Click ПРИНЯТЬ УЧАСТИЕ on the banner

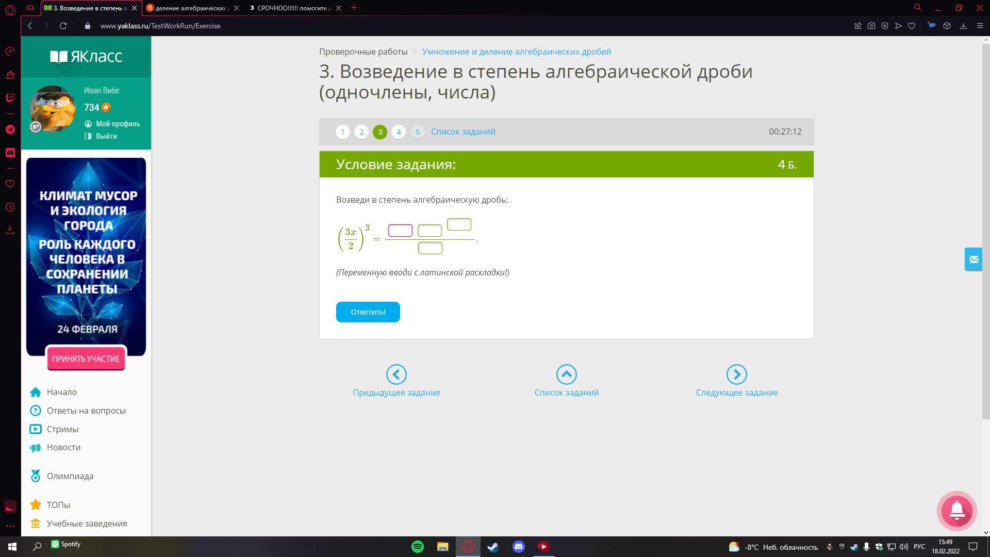[86, 359]
